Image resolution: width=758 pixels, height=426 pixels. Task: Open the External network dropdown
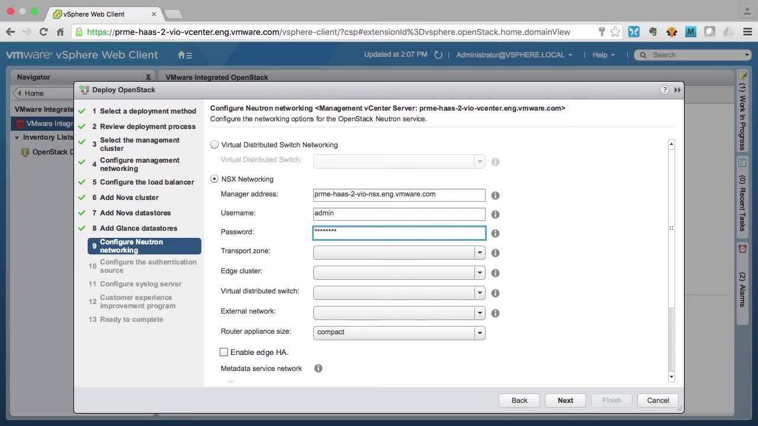399,313
